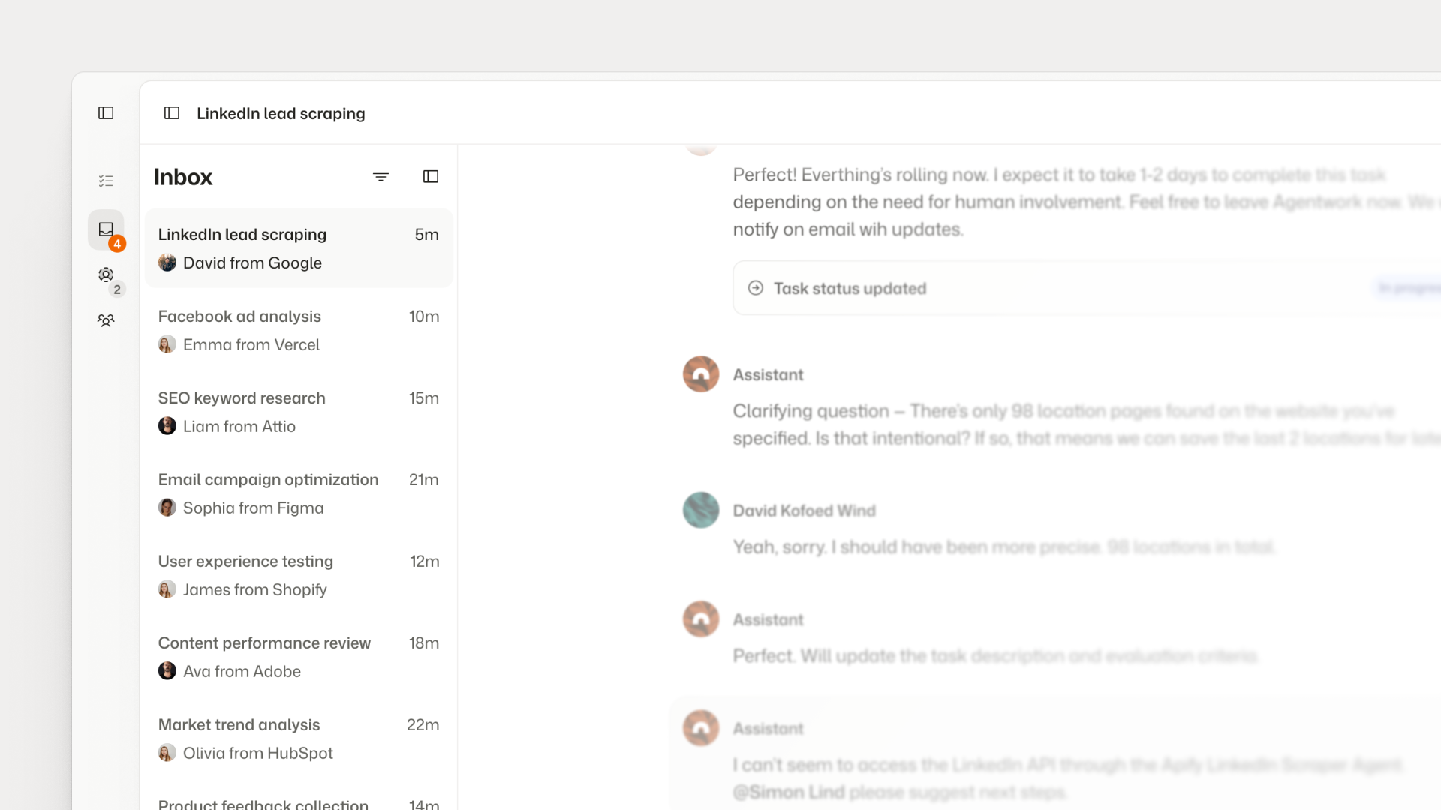Screen dimensions: 1441x810
Task: Click the Task status updated card
Action: click(1086, 288)
